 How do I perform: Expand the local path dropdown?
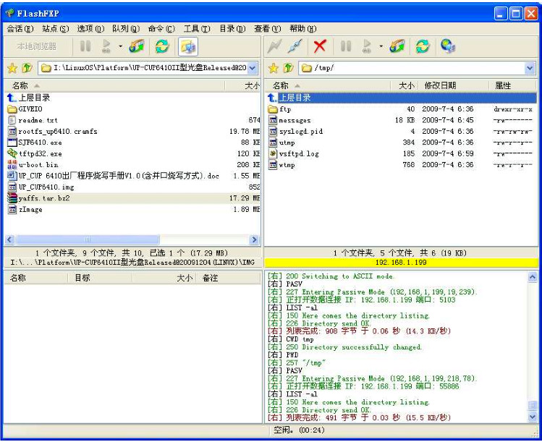point(253,68)
